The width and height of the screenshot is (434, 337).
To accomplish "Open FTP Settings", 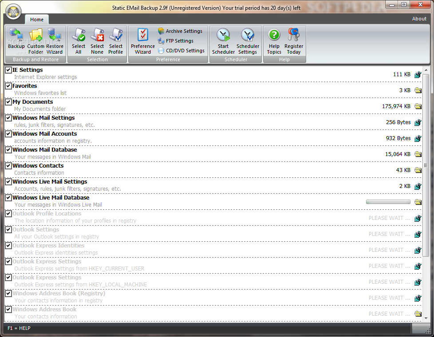I will (176, 41).
